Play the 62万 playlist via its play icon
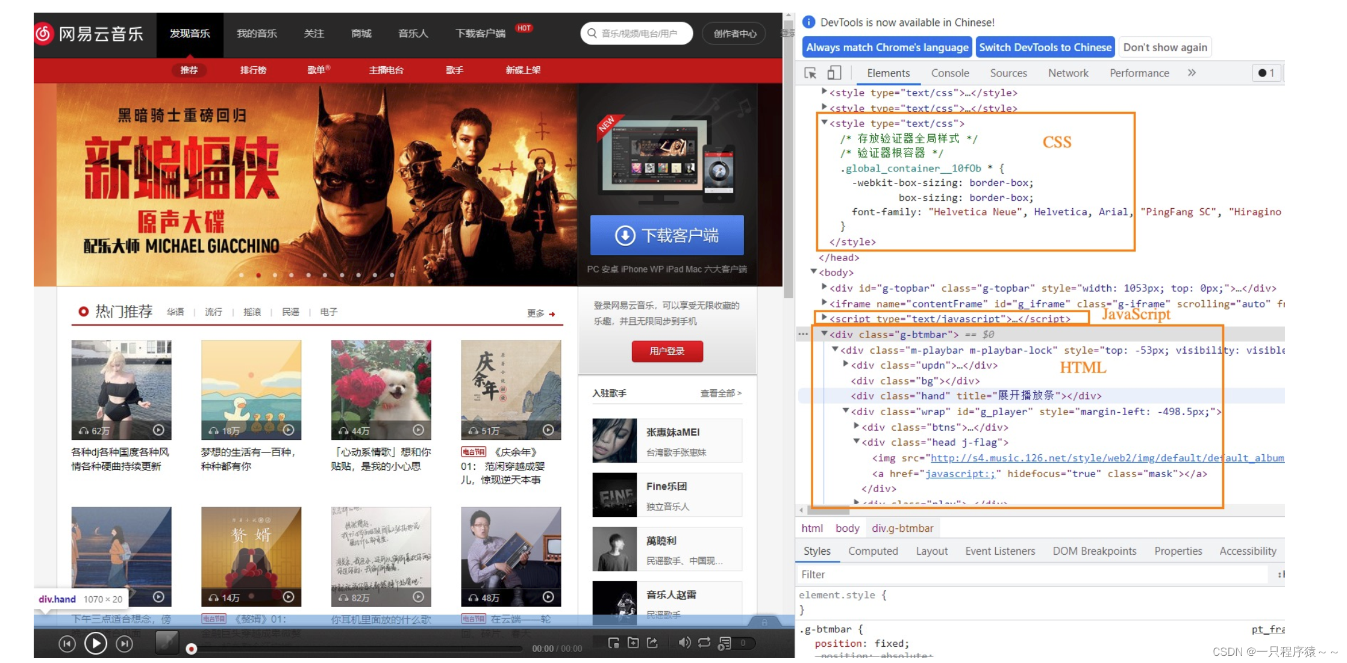Screen dimensions: 1347x663 click(158, 430)
